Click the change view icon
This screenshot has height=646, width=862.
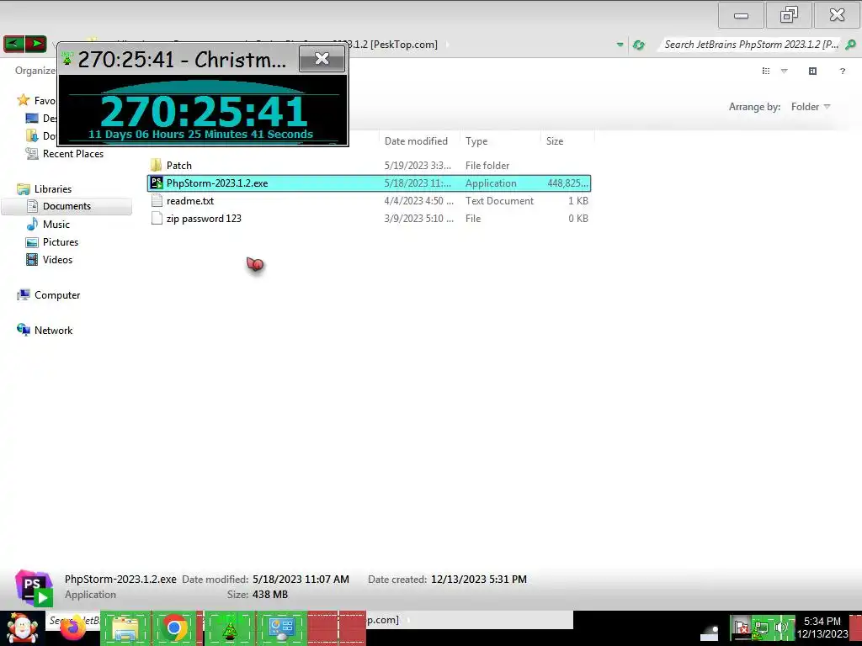766,71
